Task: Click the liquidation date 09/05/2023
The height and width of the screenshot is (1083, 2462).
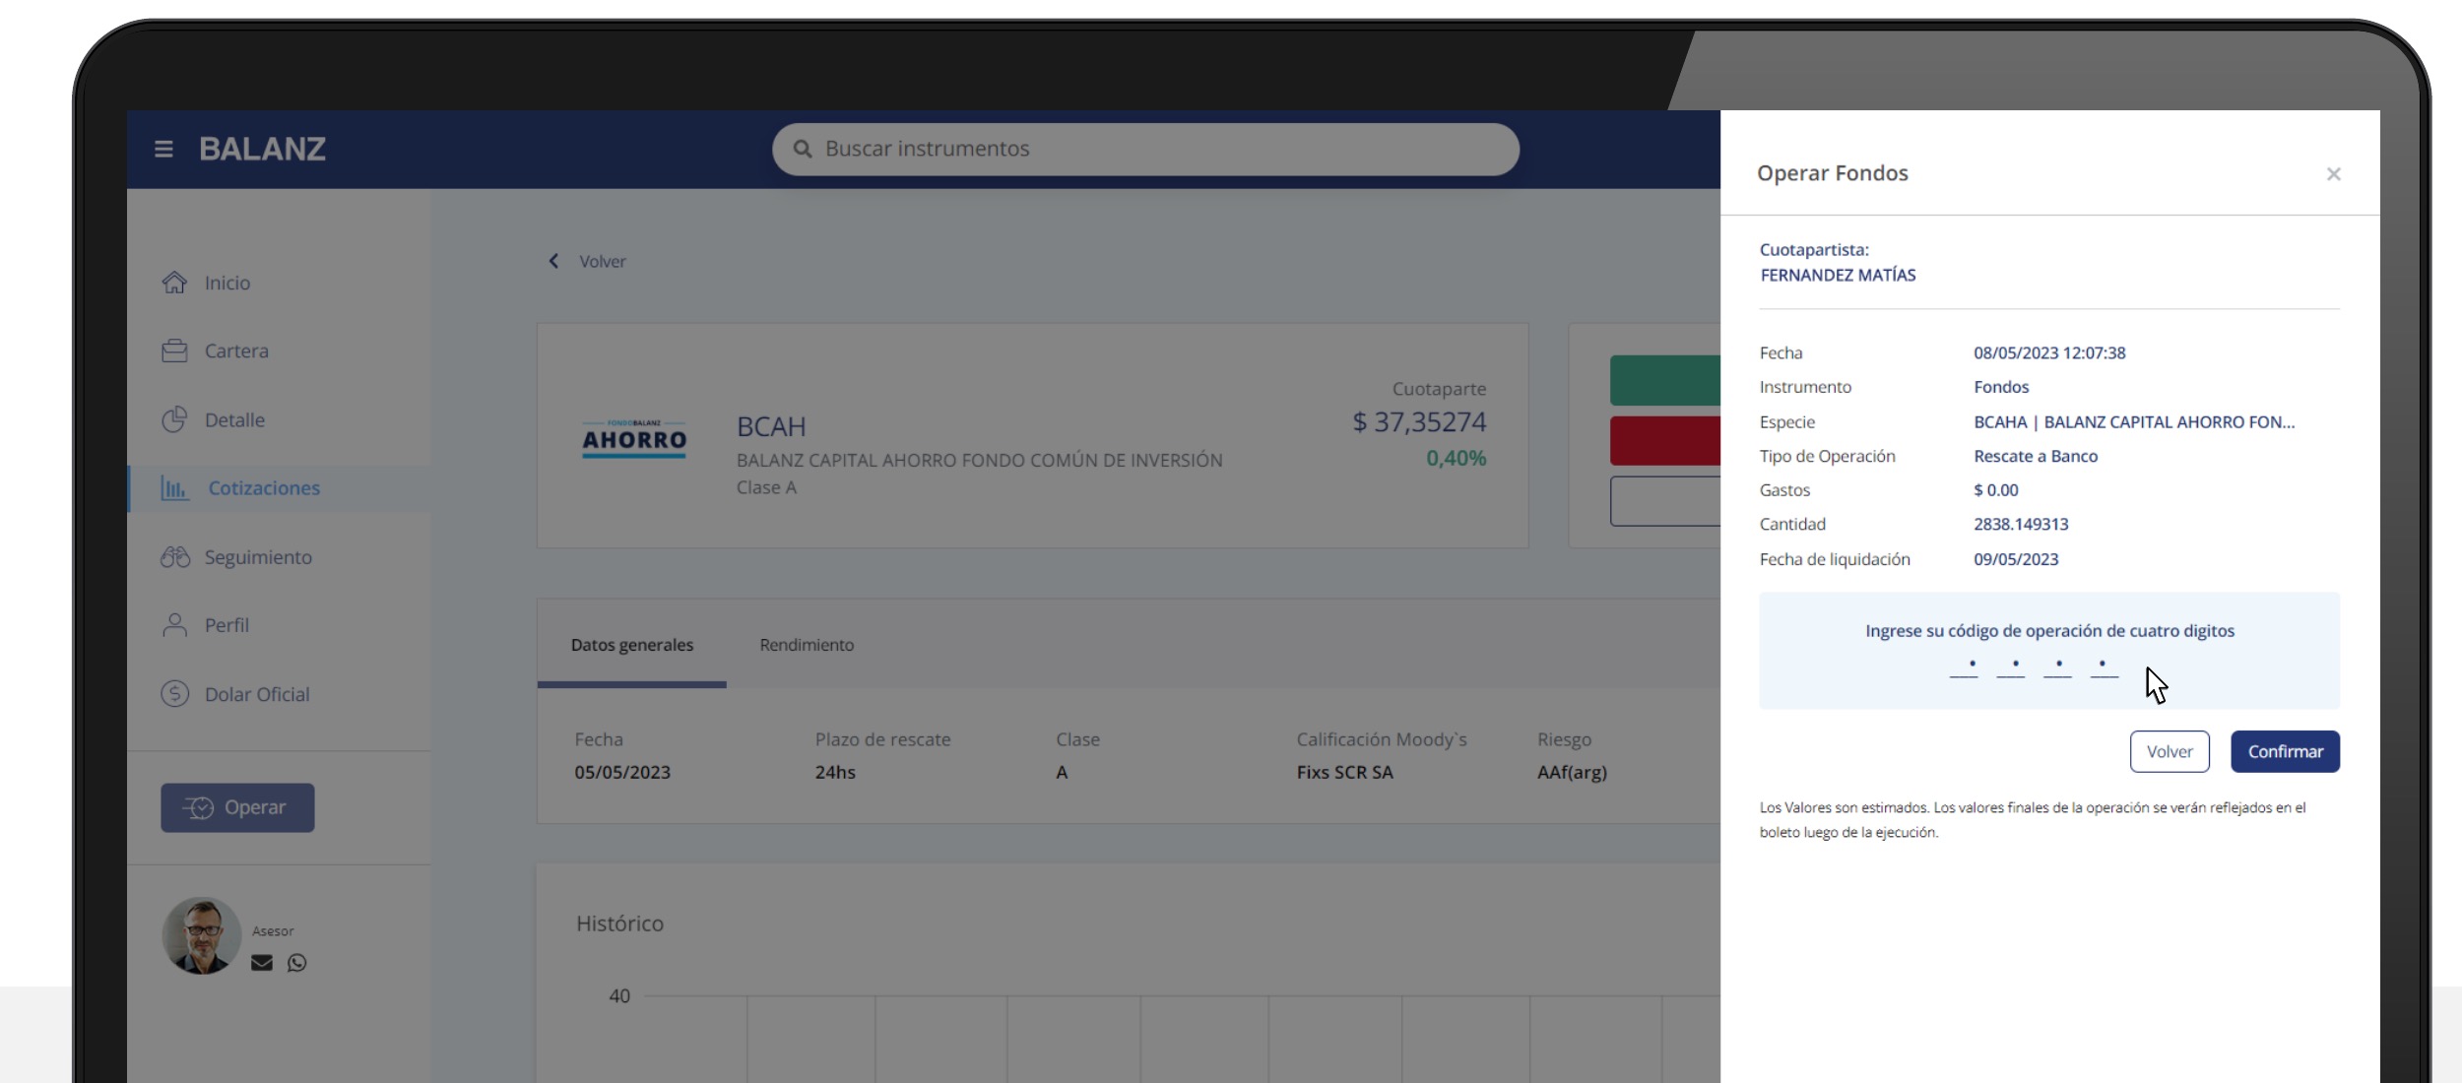Action: tap(2016, 559)
